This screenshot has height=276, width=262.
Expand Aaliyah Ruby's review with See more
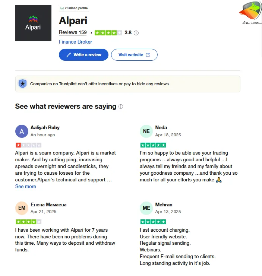coord(25,186)
